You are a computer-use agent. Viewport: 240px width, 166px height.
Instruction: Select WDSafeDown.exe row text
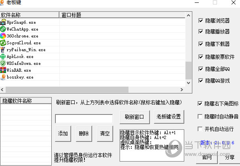[x=24, y=63]
